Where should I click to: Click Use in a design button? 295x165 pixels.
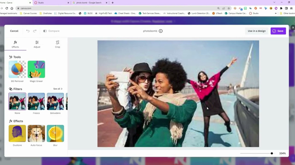coord(257,31)
